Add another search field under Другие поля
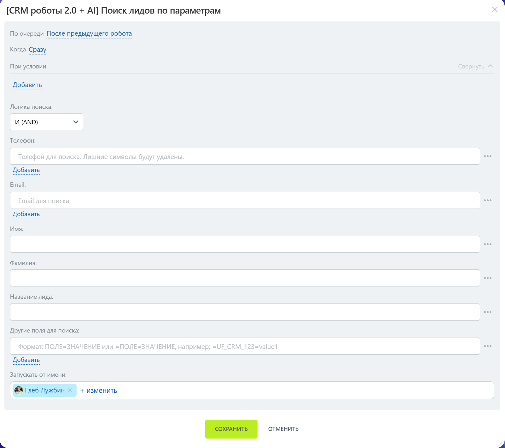505x448 pixels. coord(26,360)
